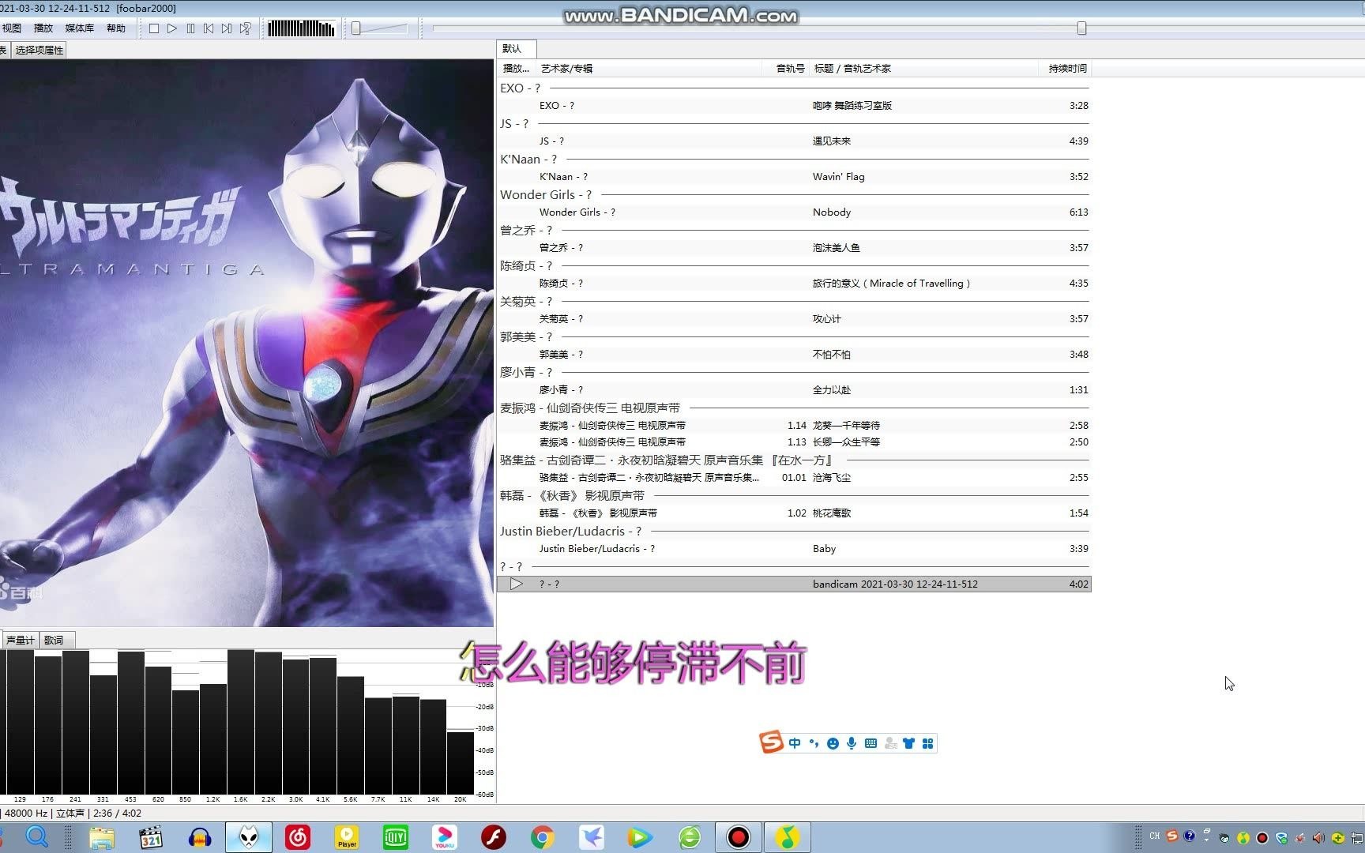Start playback with the Play button
The height and width of the screenshot is (853, 1365).
(172, 28)
